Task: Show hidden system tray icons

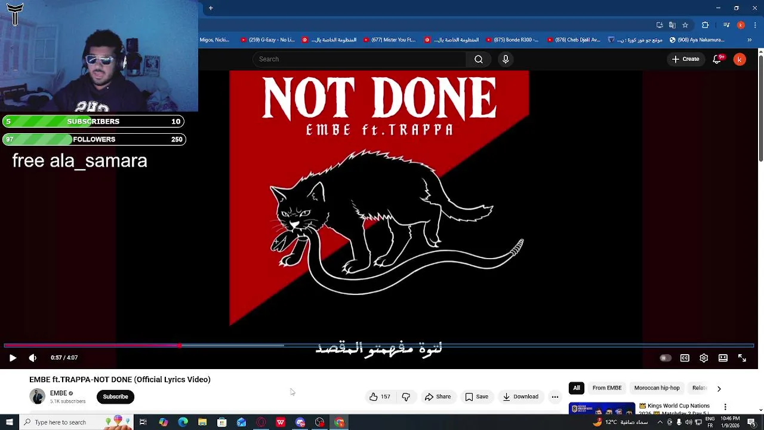Action: [x=660, y=422]
